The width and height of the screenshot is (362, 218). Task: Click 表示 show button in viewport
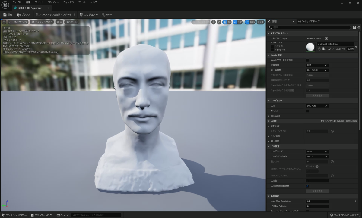click(x=59, y=22)
